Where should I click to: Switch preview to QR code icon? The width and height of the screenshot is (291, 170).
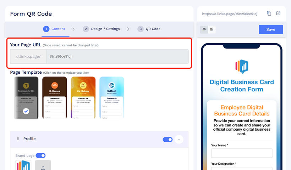212,29
